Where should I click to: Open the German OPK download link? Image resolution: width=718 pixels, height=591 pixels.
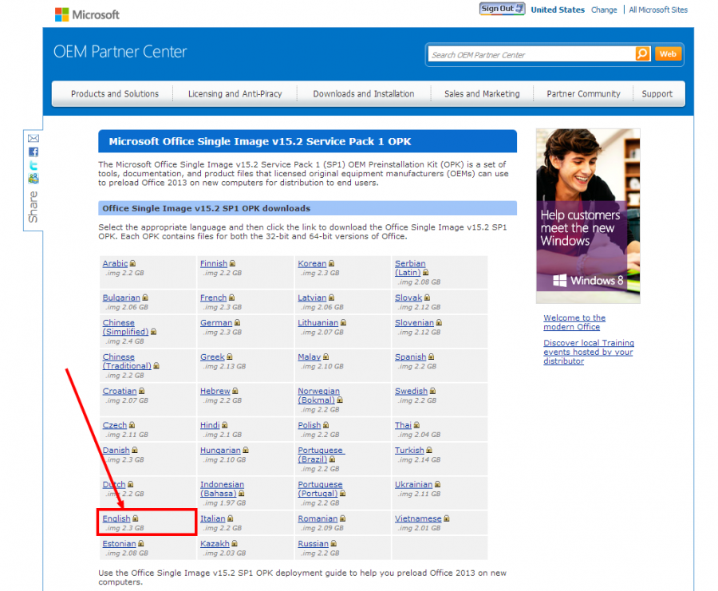pos(215,323)
